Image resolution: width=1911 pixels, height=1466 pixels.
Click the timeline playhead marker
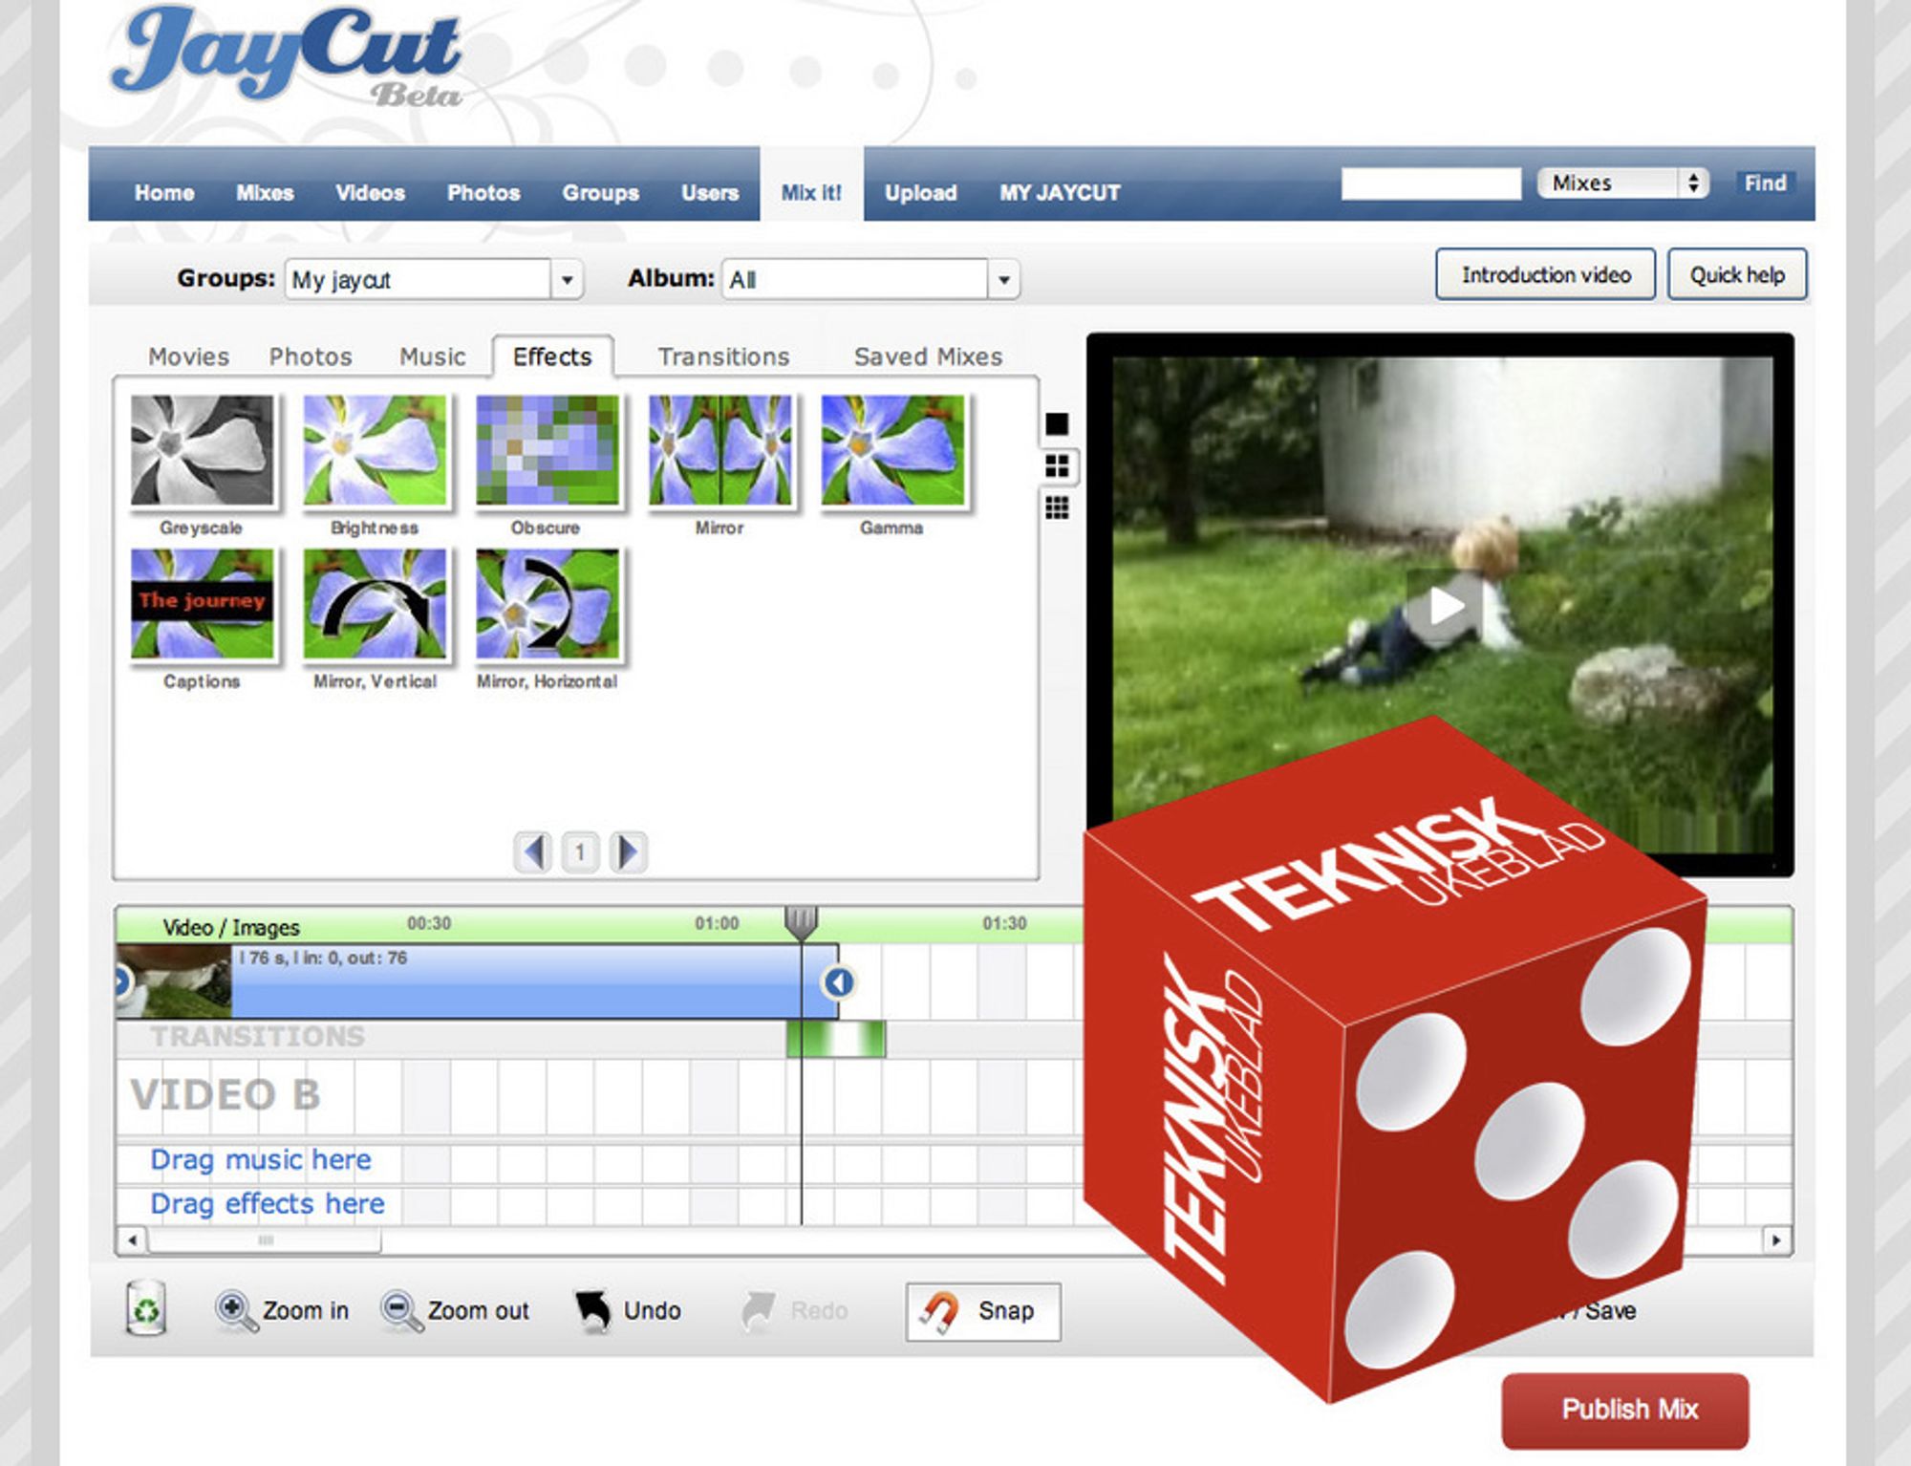point(801,922)
